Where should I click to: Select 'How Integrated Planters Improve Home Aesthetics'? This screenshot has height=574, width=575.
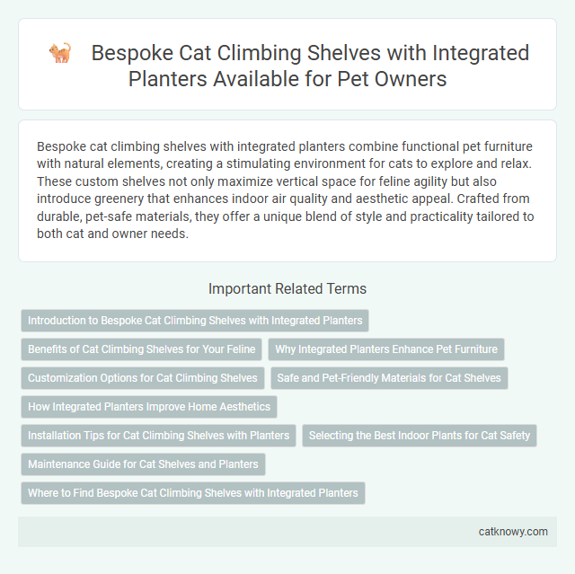coord(149,407)
